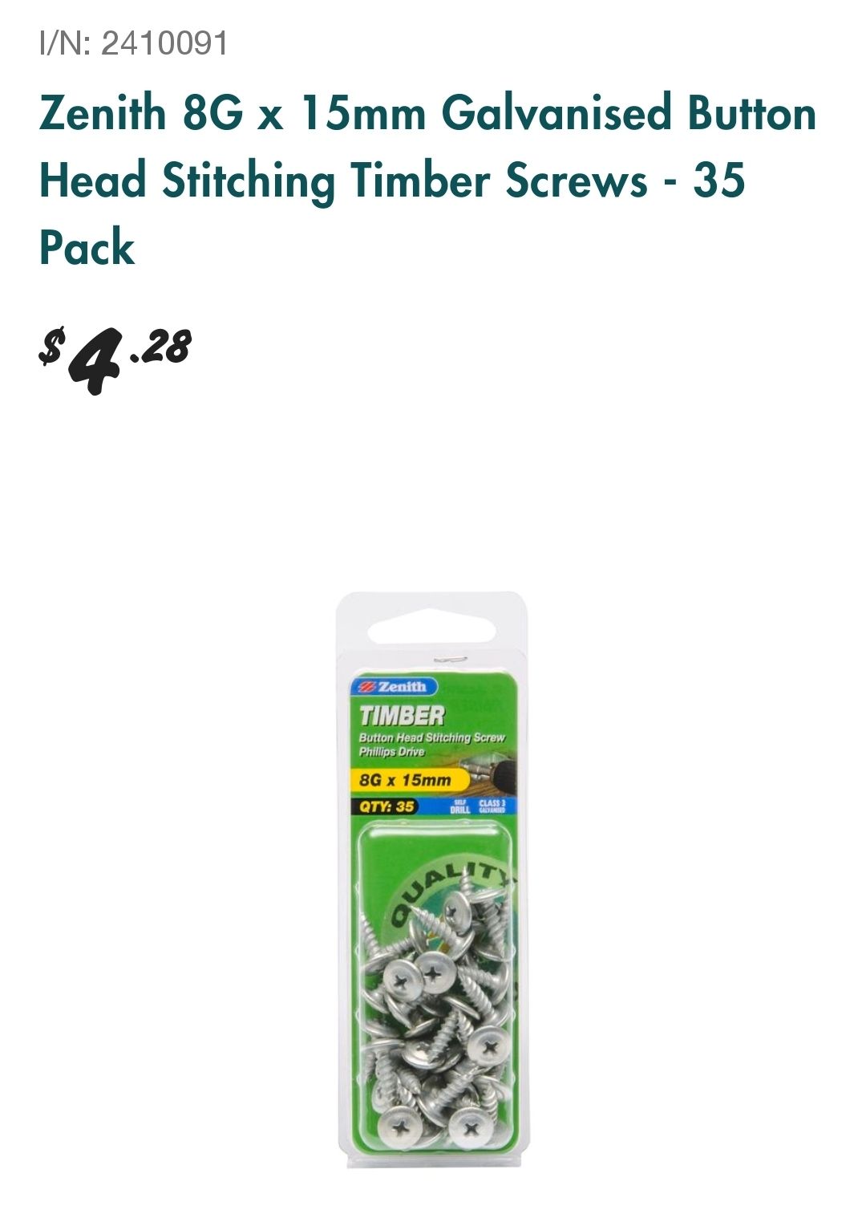Open the Zenith Galvanised Button Head product title
Screen dimensions: 866x1206
click(x=428, y=180)
